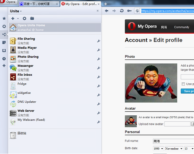The width and height of the screenshot is (194, 154).
Task: Click the Save button under Photo
Action: [187, 91]
